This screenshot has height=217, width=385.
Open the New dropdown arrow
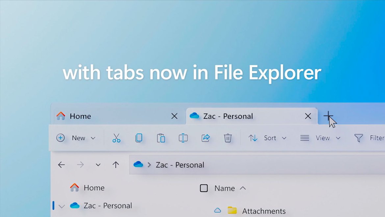[93, 138]
